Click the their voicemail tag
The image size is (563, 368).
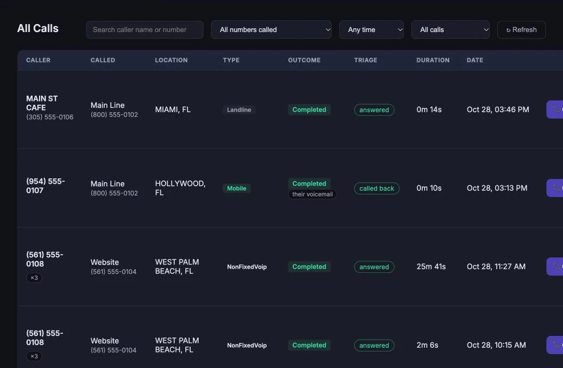click(x=312, y=194)
